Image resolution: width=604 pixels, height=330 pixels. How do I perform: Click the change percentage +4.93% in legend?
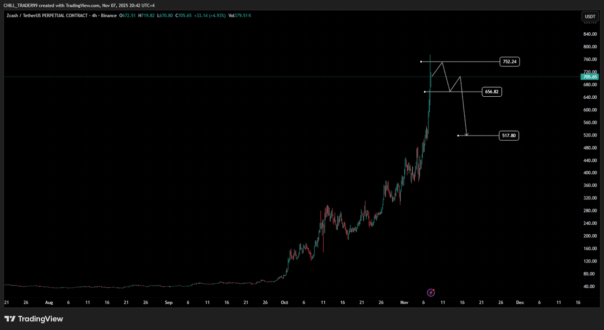[217, 16]
